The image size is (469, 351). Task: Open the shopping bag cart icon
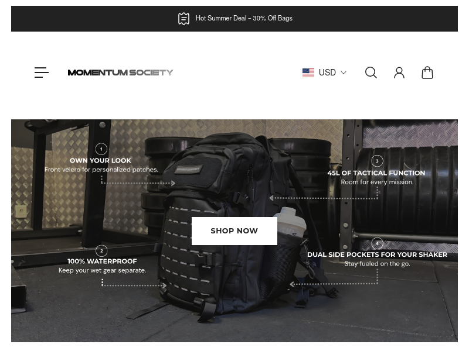(427, 73)
